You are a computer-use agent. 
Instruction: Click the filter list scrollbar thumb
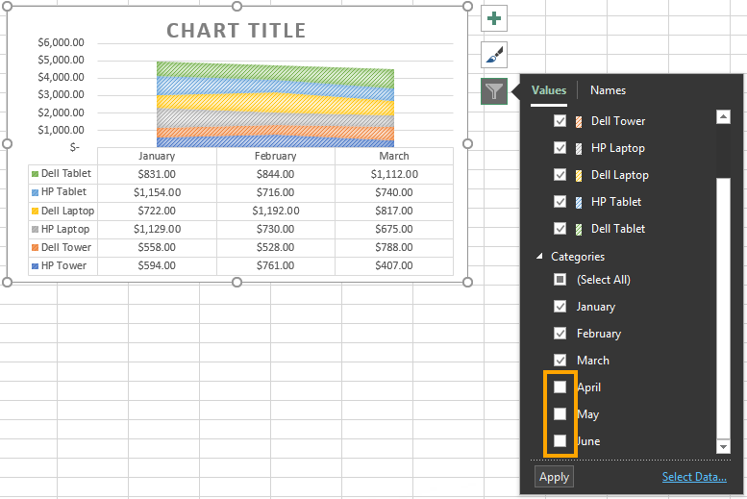pos(723,308)
